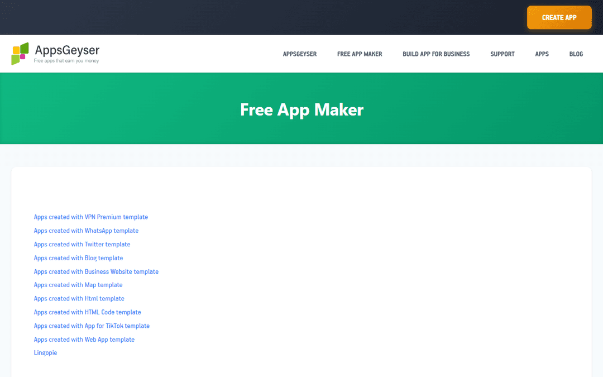Viewport: 603px width, 377px height.
Task: Open Apps created with App for TikTok template
Action: click(x=92, y=326)
